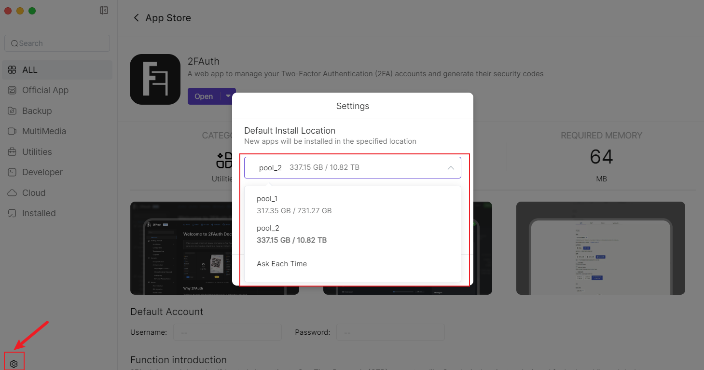Go to the Developer category

[x=42, y=172]
